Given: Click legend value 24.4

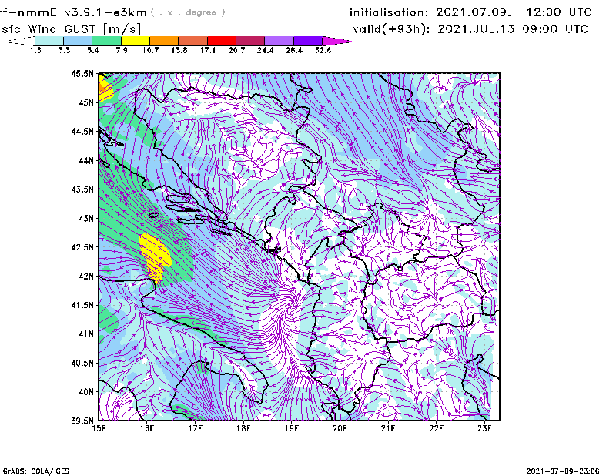Looking at the screenshot, I should tap(265, 50).
